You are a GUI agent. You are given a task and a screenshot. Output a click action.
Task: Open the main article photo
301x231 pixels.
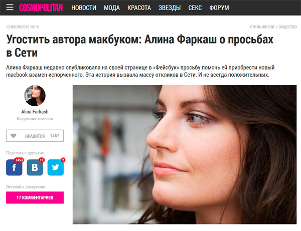[185, 154]
